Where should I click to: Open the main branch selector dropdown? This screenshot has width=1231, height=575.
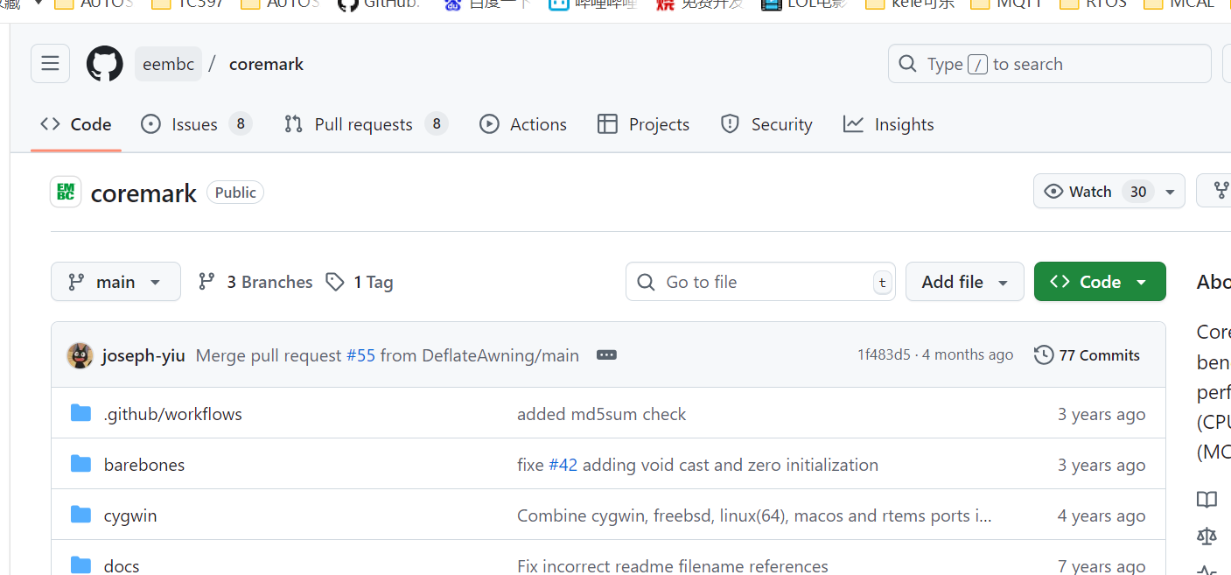(x=115, y=282)
